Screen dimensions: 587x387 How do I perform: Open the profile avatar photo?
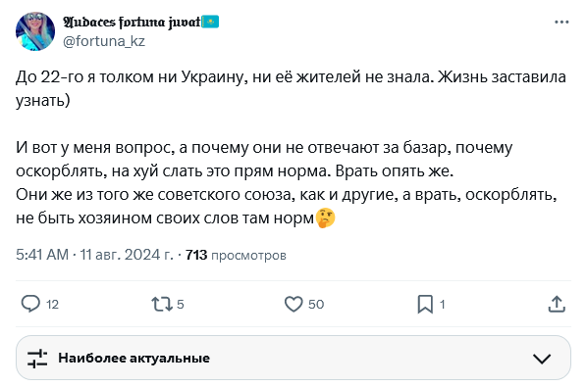35,31
